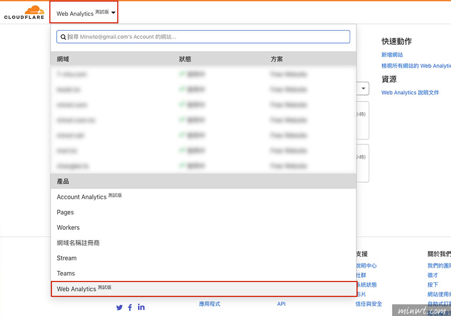Click the Cloudflare logo

tap(24, 12)
